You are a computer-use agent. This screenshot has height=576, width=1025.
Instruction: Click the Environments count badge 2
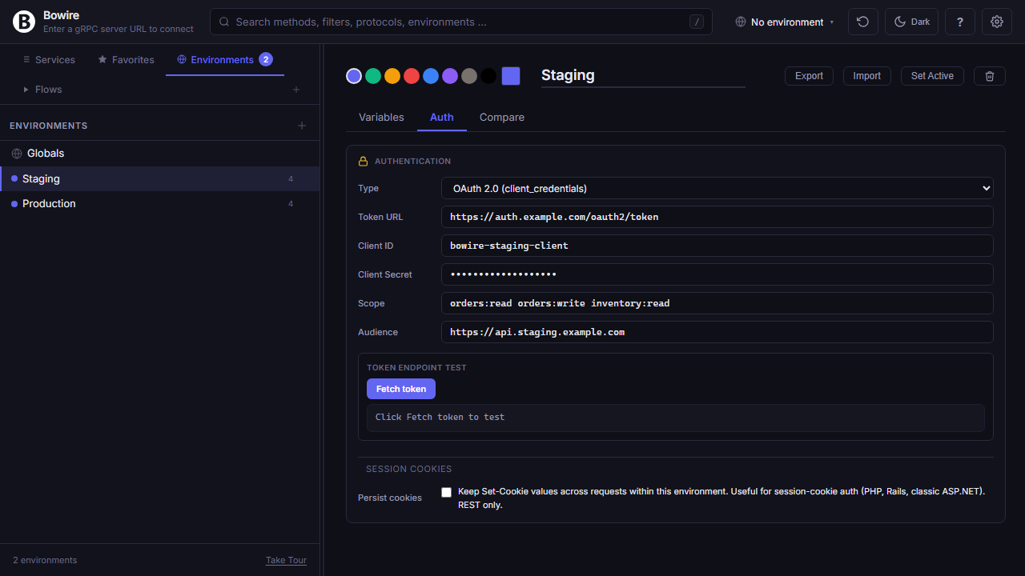click(266, 59)
